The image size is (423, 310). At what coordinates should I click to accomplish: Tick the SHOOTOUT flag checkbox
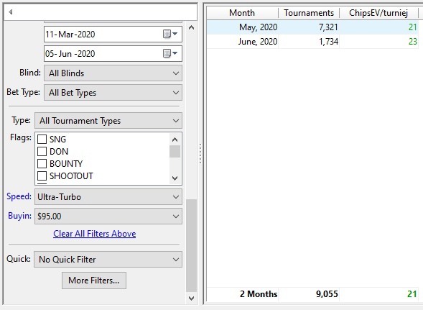42,176
